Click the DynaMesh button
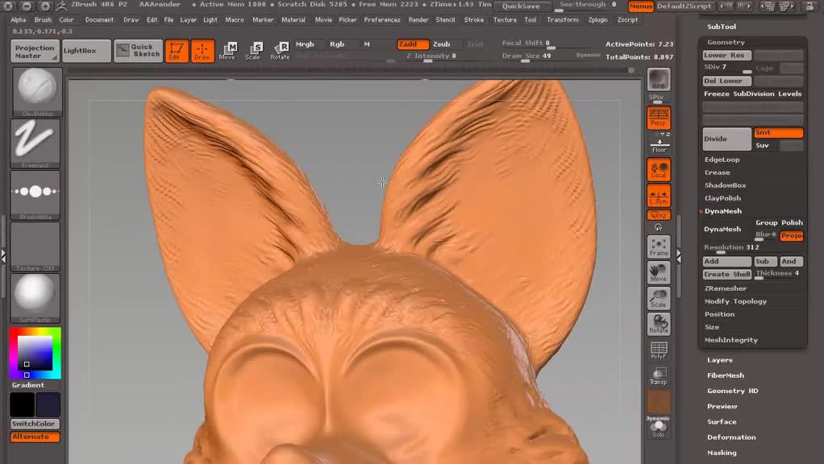This screenshot has width=824, height=464. click(x=727, y=230)
